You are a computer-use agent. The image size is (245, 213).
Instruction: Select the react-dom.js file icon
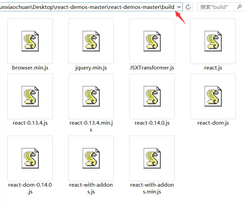click(213, 96)
